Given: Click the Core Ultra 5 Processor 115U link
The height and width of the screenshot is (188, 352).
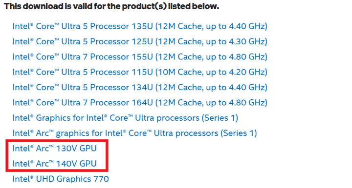Looking at the screenshot, I should (x=140, y=72).
